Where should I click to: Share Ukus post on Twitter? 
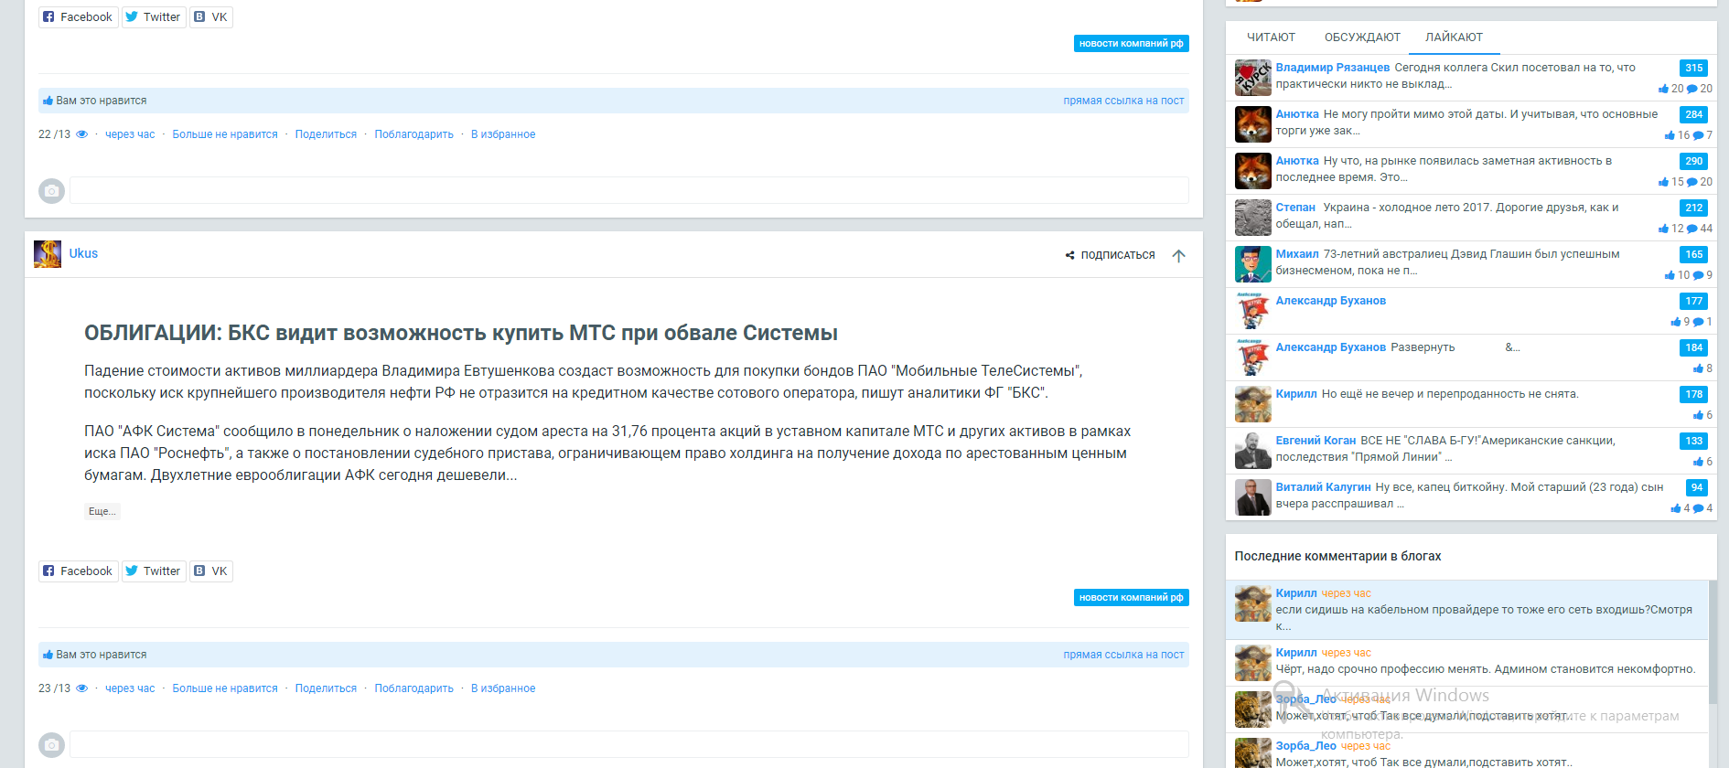154,571
